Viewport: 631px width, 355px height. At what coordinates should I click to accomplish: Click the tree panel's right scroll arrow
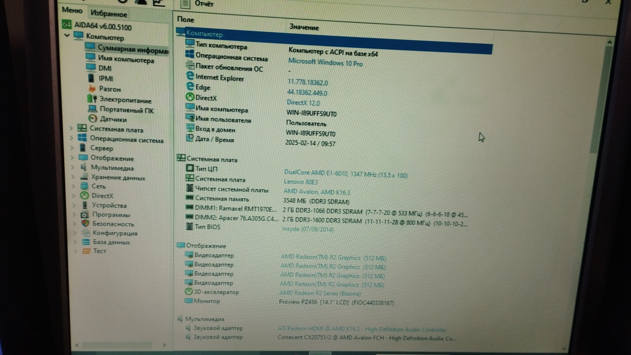pos(164,345)
